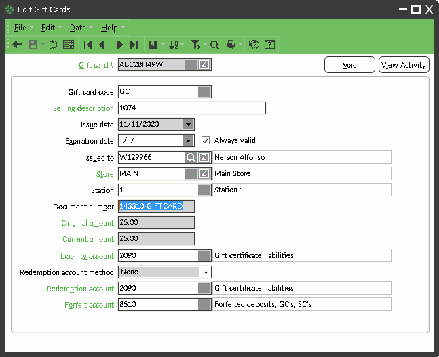Click the Station number input field
The height and width of the screenshot is (357, 439).
click(x=158, y=190)
